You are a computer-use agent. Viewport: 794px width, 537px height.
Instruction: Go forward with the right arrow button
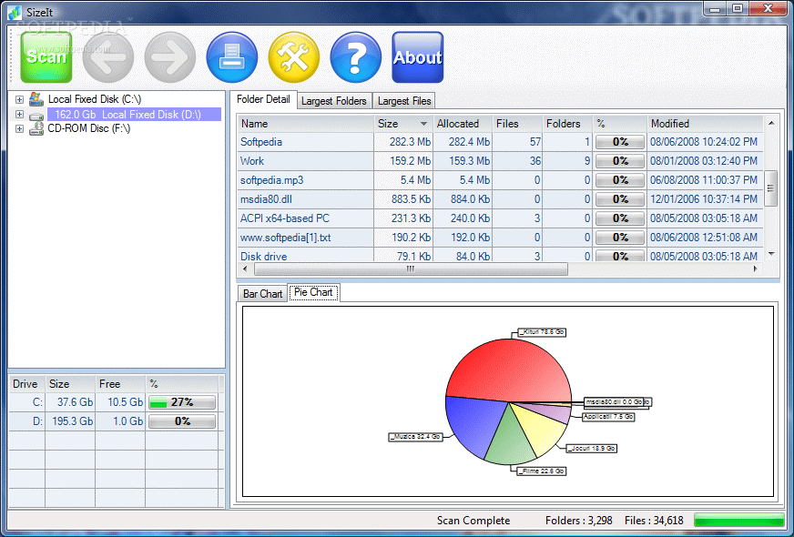[169, 57]
